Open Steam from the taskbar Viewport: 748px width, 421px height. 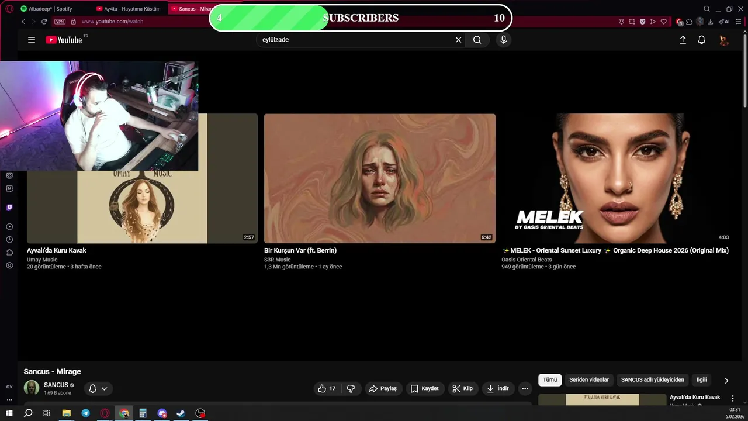point(181,413)
